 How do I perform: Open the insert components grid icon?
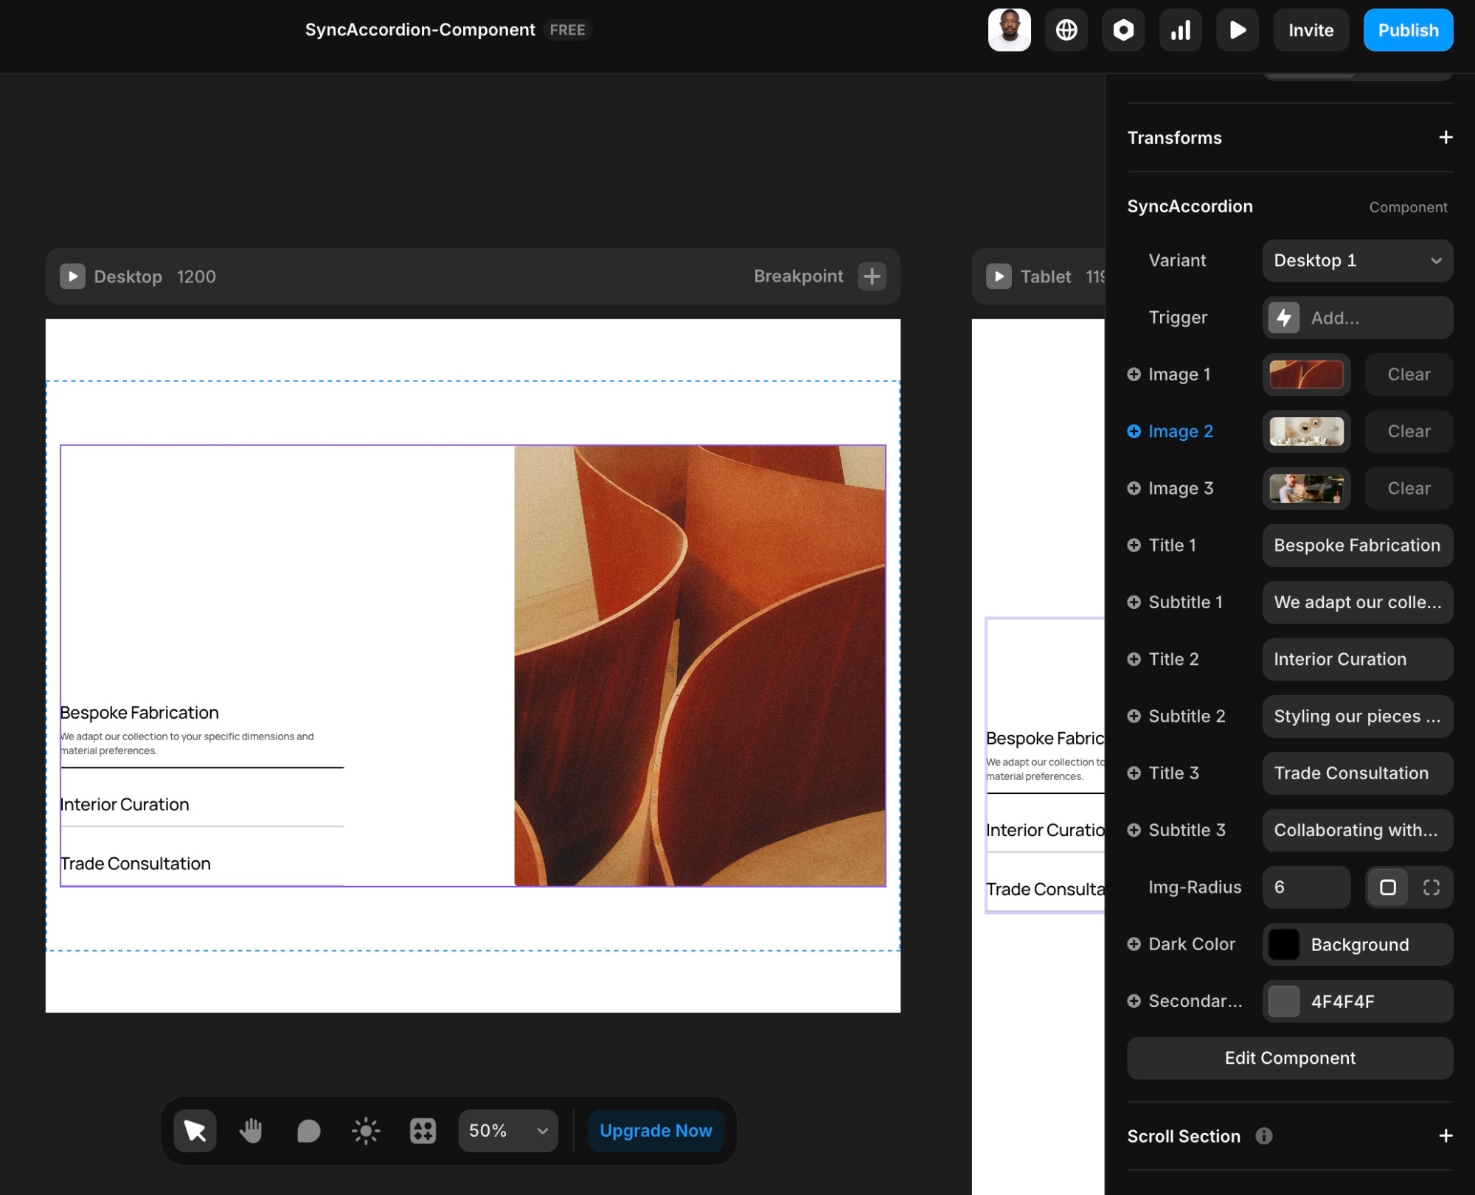tap(423, 1130)
